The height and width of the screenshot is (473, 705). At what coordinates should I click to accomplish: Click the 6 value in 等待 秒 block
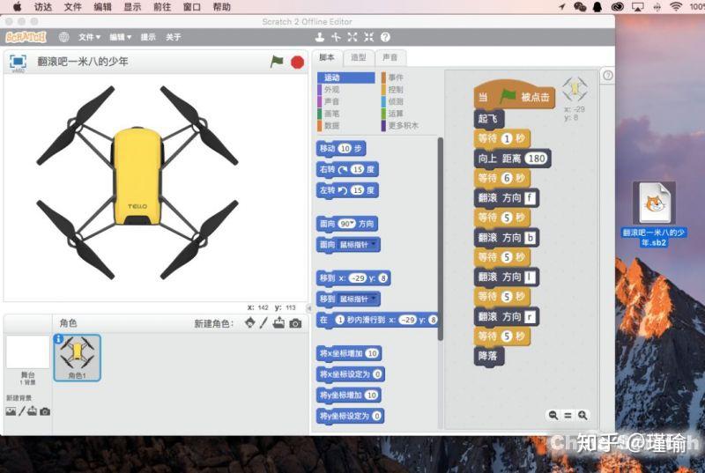click(507, 178)
